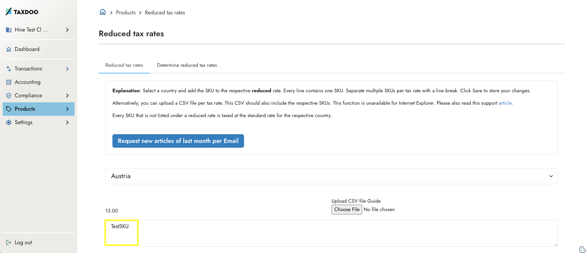
Task: Click the Choose File upload button
Action: [x=347, y=209]
